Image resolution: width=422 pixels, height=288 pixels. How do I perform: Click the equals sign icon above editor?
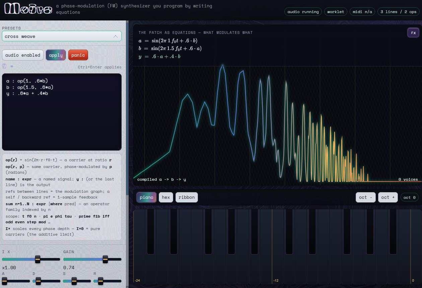click(12, 66)
